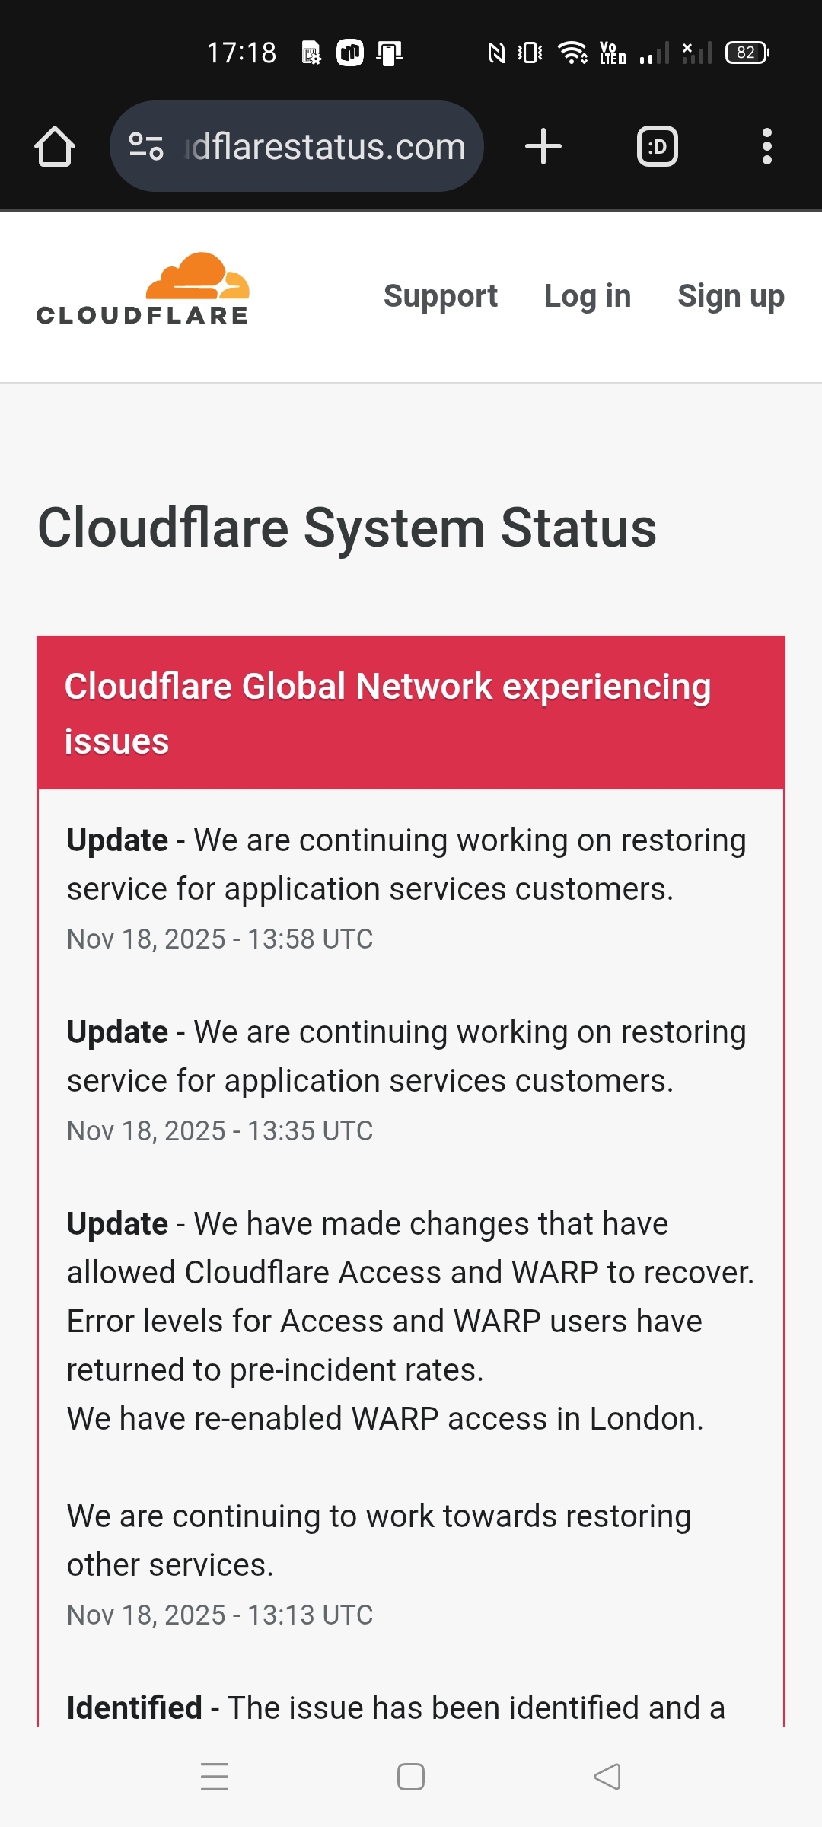Go to Log in
This screenshot has height=1827, width=822.
pyautogui.click(x=588, y=296)
